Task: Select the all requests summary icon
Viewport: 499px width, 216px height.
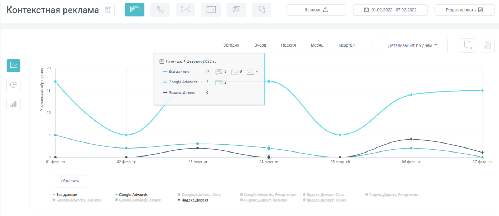Action: 134,10
